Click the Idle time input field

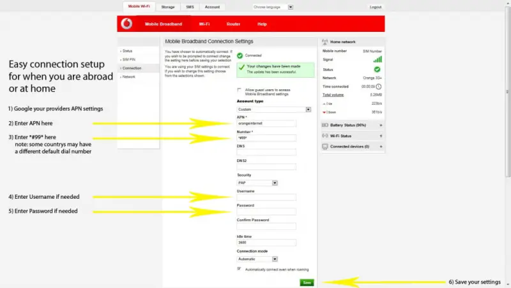[x=266, y=243]
